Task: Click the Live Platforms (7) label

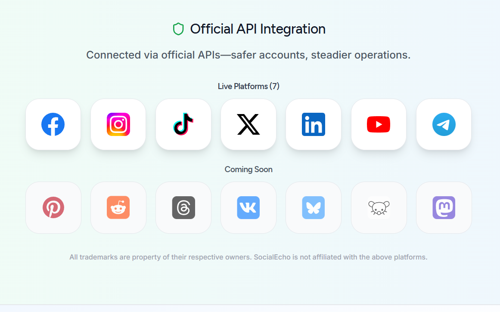Action: click(x=248, y=86)
